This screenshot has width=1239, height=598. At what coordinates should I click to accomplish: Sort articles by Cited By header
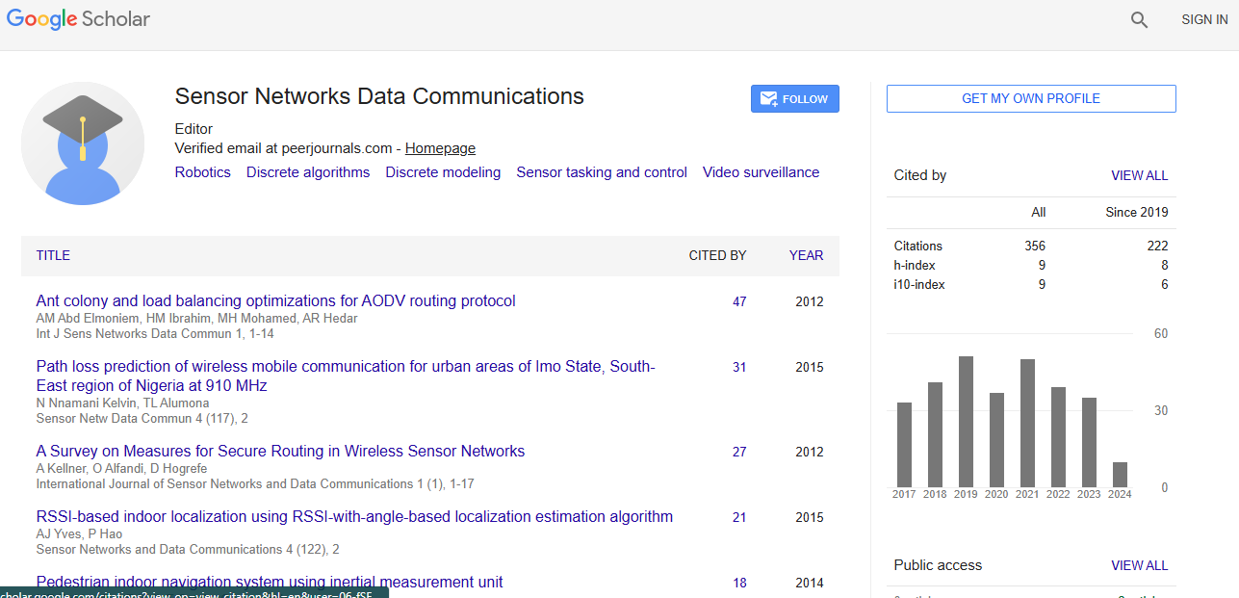[x=717, y=255]
